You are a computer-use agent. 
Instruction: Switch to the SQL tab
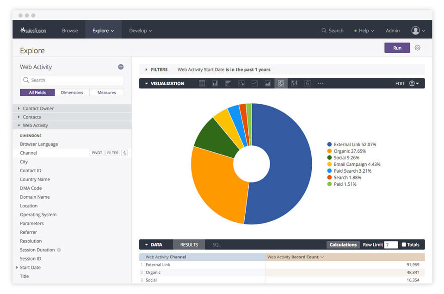(216, 244)
